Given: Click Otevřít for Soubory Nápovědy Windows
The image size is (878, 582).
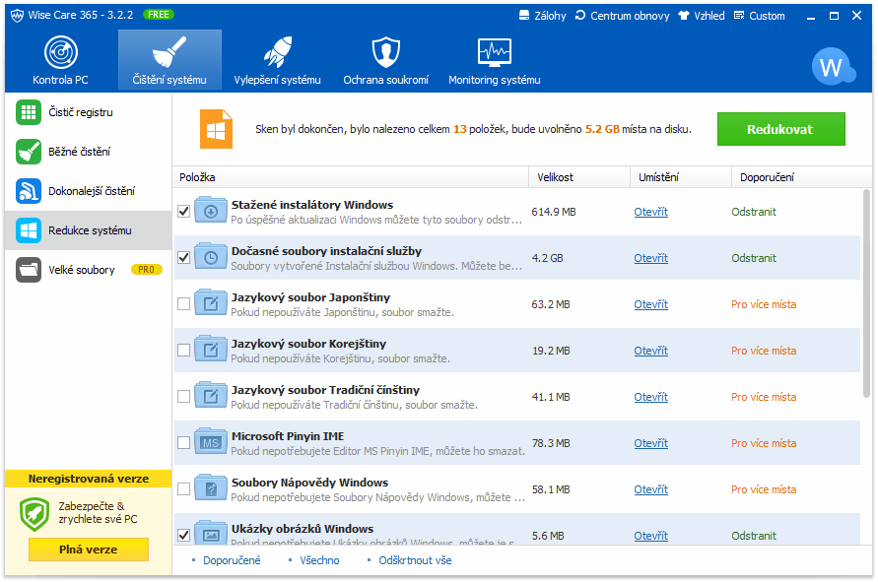Looking at the screenshot, I should tap(650, 489).
